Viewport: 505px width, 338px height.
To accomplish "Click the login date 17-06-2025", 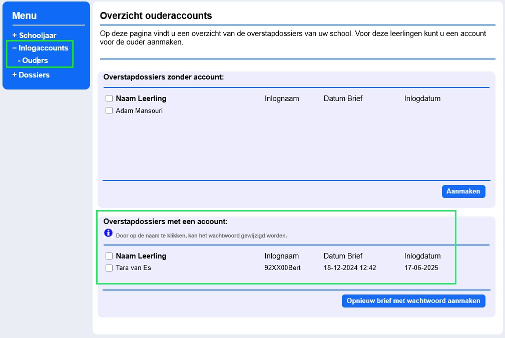I will [x=421, y=268].
